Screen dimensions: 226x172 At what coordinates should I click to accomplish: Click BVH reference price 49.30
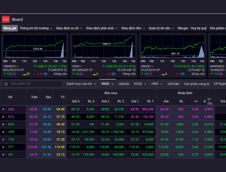(x=60, y=124)
